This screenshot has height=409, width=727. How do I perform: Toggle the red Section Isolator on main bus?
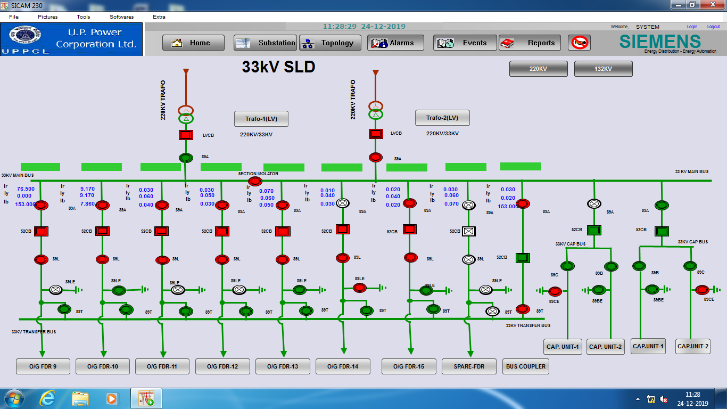pos(255,181)
